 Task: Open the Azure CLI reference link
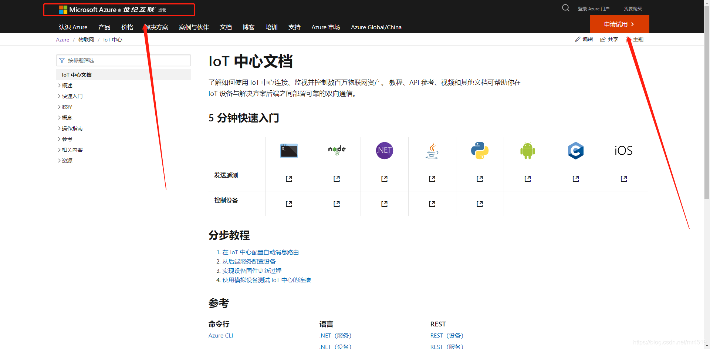point(221,336)
